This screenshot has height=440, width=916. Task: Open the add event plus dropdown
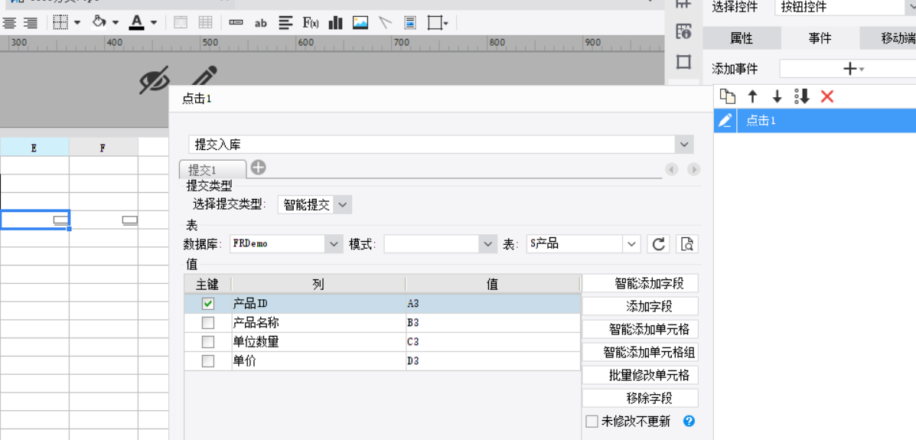click(x=853, y=69)
